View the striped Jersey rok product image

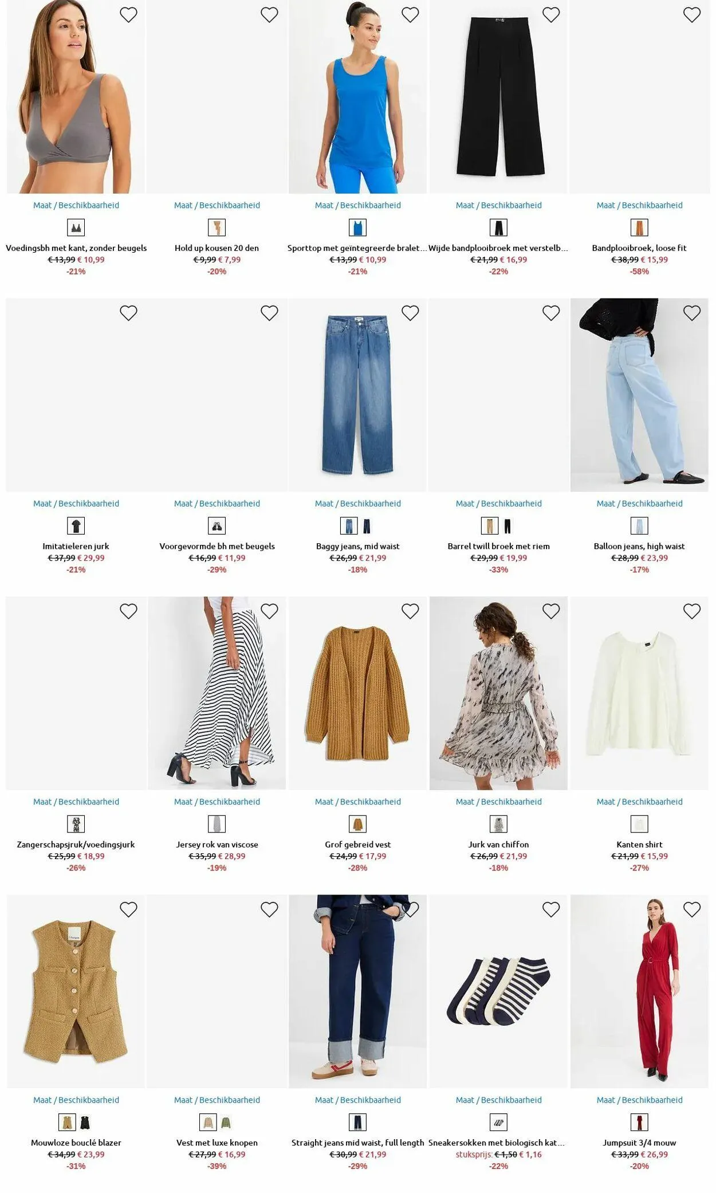click(x=217, y=693)
